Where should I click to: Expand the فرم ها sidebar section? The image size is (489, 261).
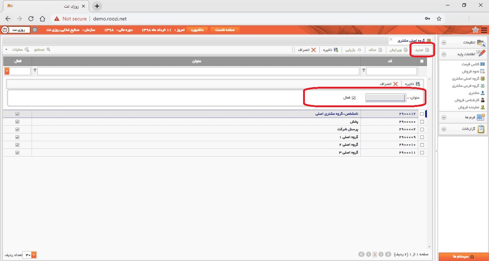tap(444, 117)
